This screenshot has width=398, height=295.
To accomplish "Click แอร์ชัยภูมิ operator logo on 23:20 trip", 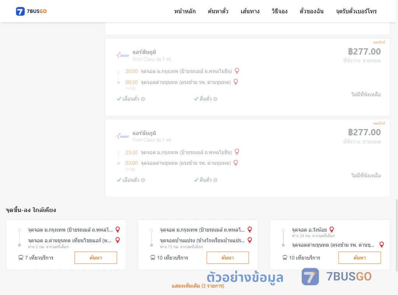I will [122, 136].
